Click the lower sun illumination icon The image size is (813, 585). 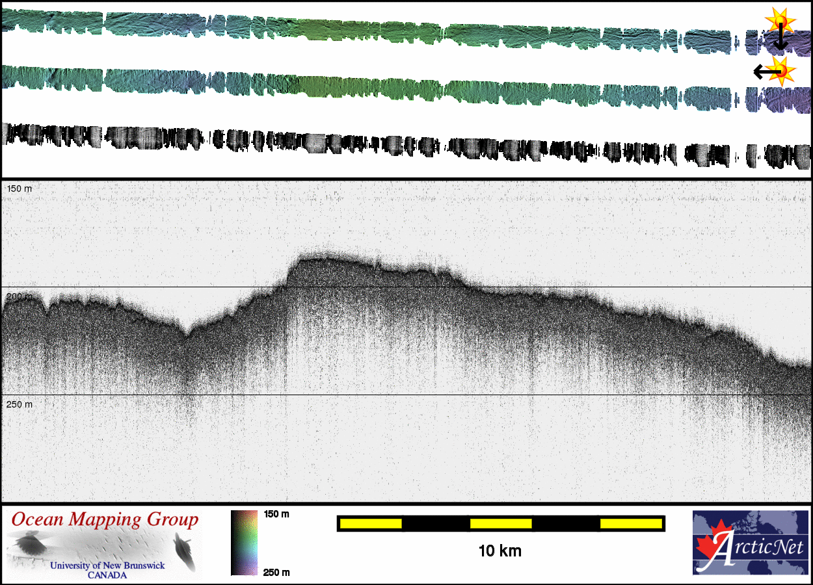[782, 69]
